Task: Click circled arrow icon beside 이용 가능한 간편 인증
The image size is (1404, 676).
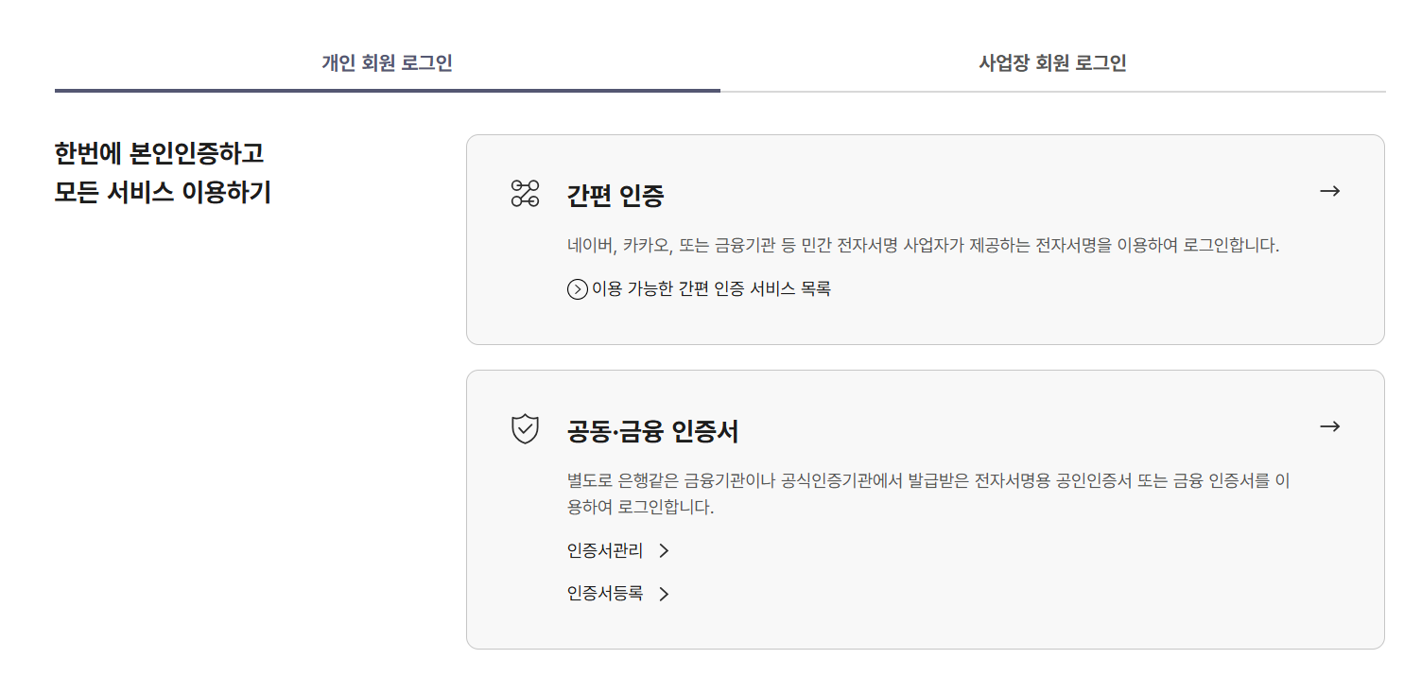Action: tap(578, 289)
